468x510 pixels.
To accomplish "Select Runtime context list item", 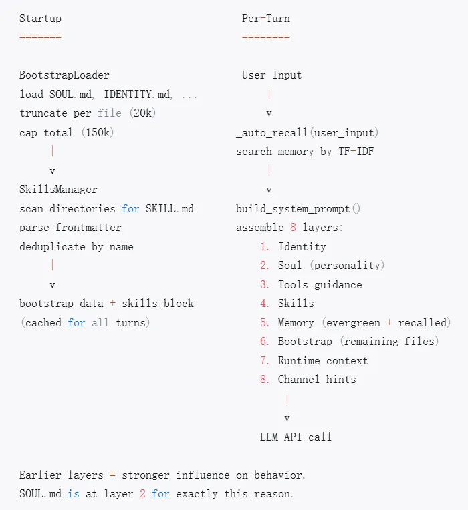I will [x=314, y=360].
